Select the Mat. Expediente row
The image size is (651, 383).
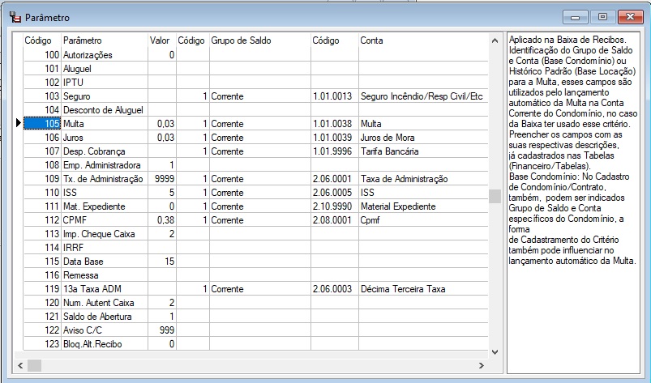coord(255,206)
